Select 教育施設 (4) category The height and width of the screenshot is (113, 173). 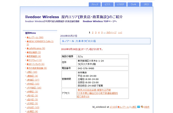pos(34,56)
